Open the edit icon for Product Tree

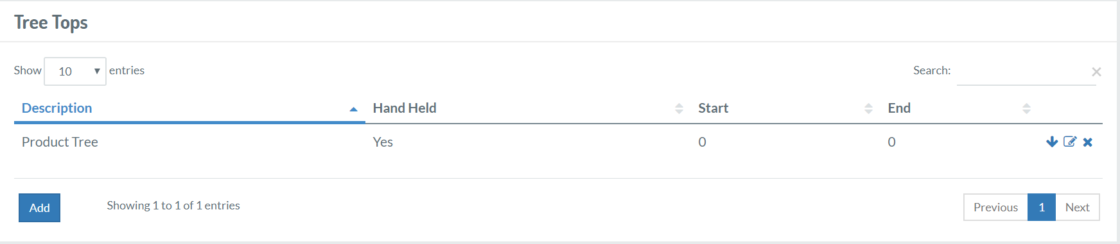coord(1070,142)
